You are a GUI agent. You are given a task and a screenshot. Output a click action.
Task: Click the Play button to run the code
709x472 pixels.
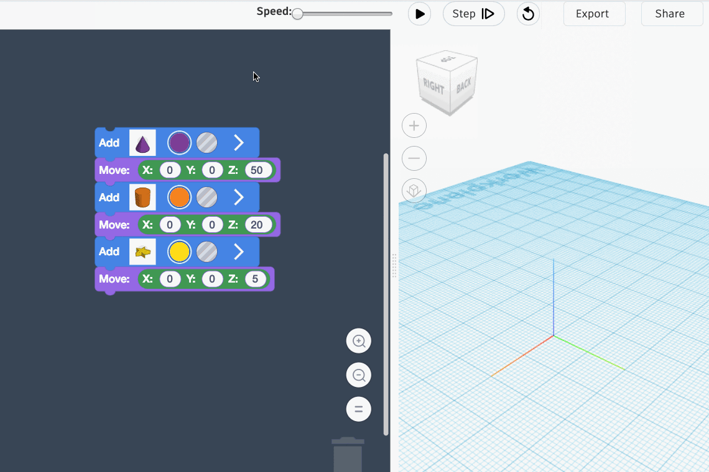(x=419, y=14)
